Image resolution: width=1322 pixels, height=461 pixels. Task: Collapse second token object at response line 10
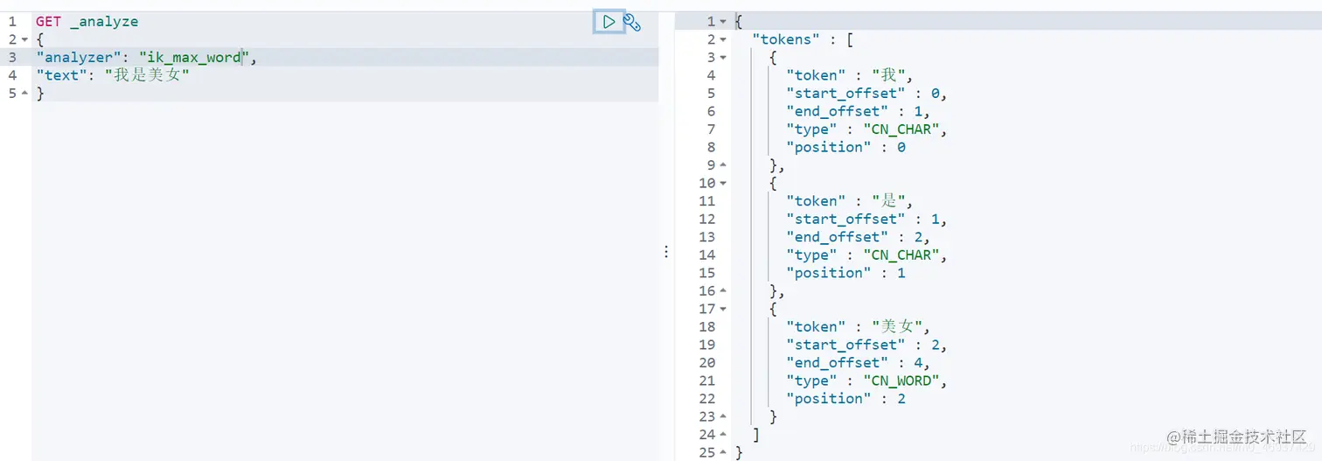click(723, 183)
